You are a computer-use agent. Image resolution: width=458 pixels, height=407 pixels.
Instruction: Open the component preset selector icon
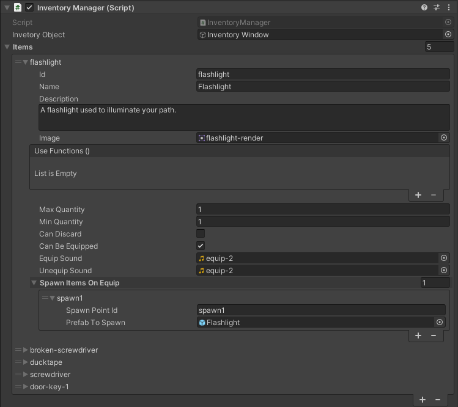tap(436, 8)
